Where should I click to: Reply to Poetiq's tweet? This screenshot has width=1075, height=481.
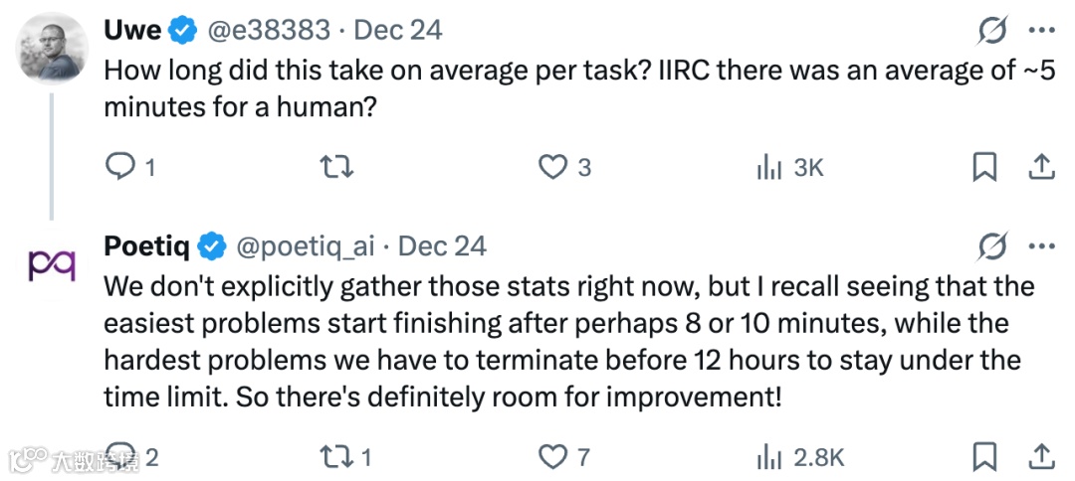coord(120,456)
